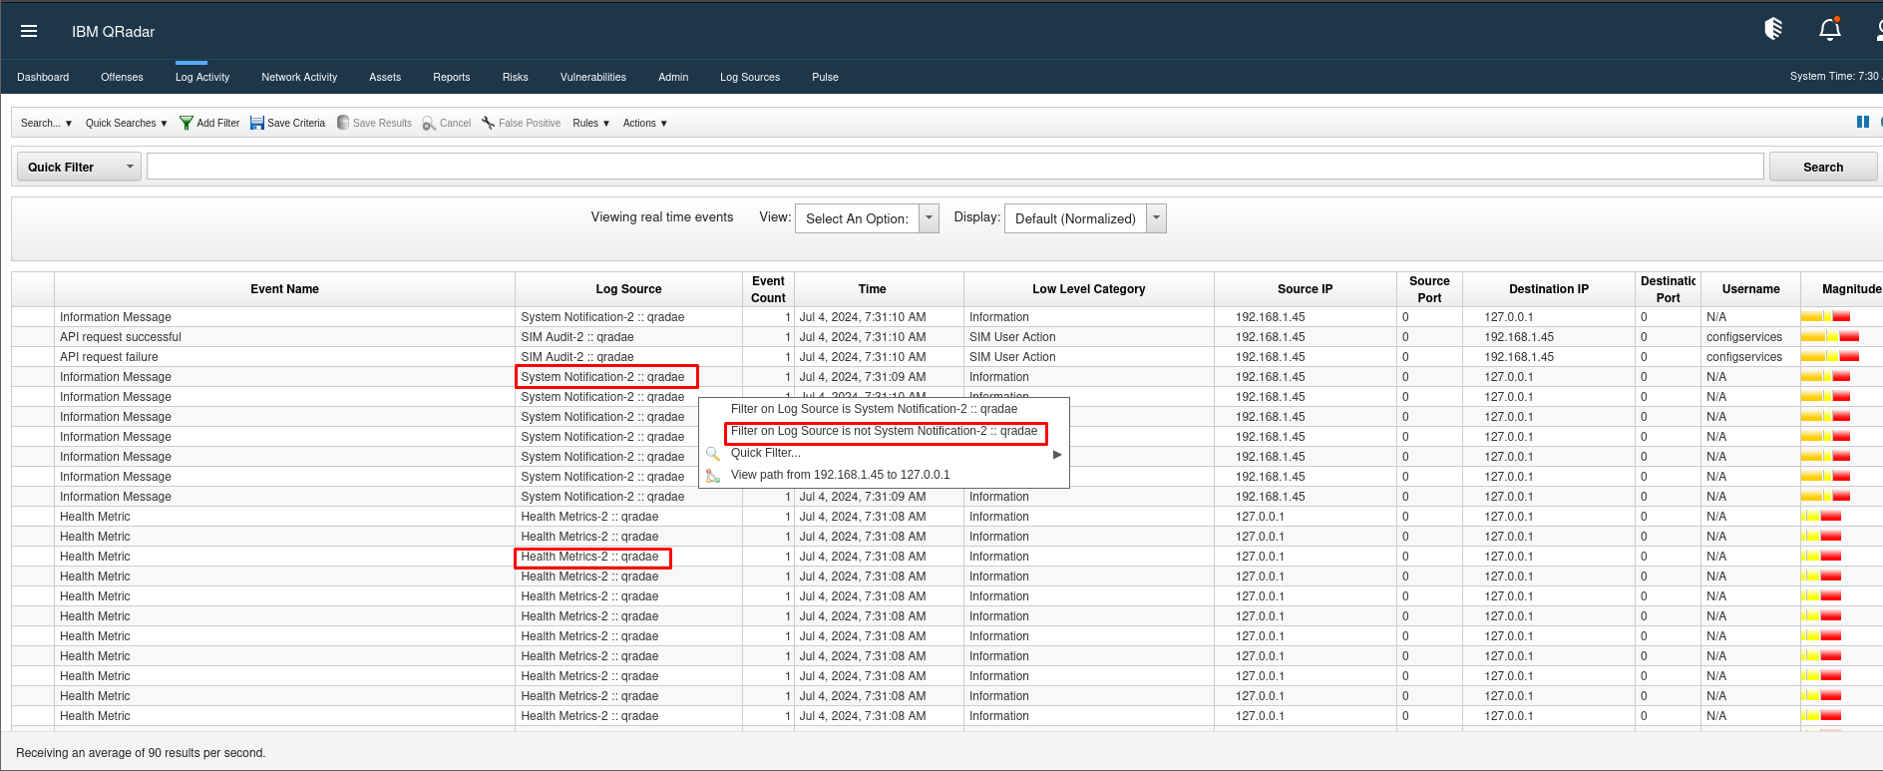Switch to the Offenses tab
Viewport: 1883px width, 771px height.
(x=122, y=77)
